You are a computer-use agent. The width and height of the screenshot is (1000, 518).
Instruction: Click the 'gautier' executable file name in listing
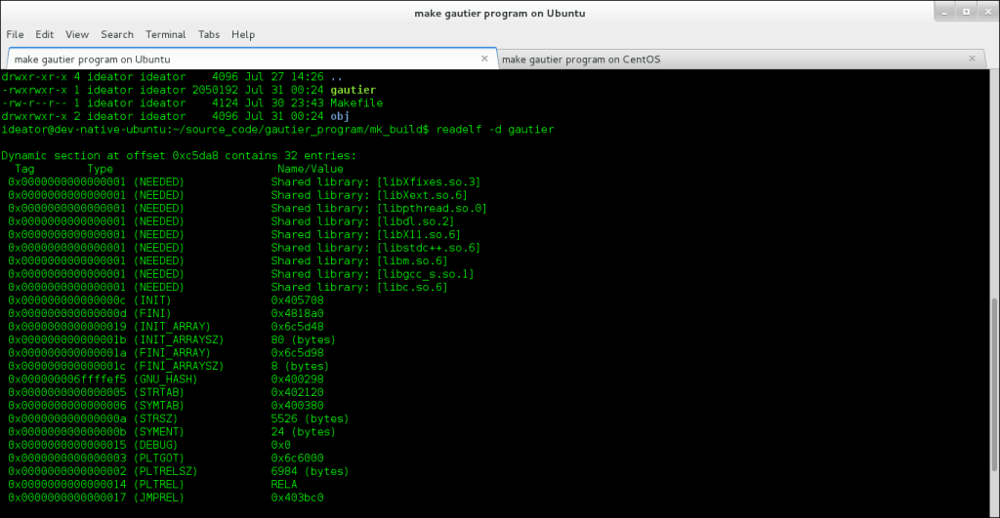pos(353,90)
